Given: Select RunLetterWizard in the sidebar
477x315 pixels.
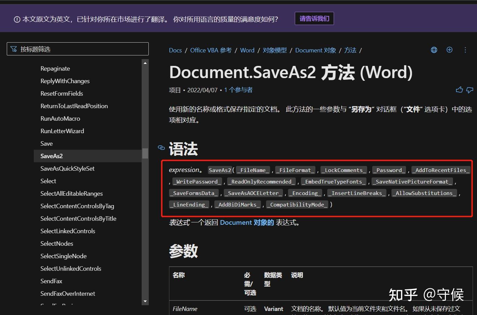Looking at the screenshot, I should pos(62,131).
